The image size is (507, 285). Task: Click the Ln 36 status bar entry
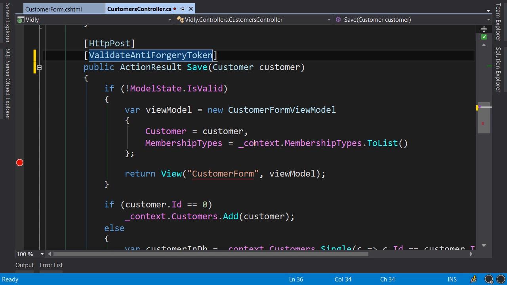pyautogui.click(x=296, y=279)
